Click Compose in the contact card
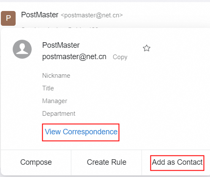Image resolution: width=210 pixels, height=177 pixels. pyautogui.click(x=36, y=162)
